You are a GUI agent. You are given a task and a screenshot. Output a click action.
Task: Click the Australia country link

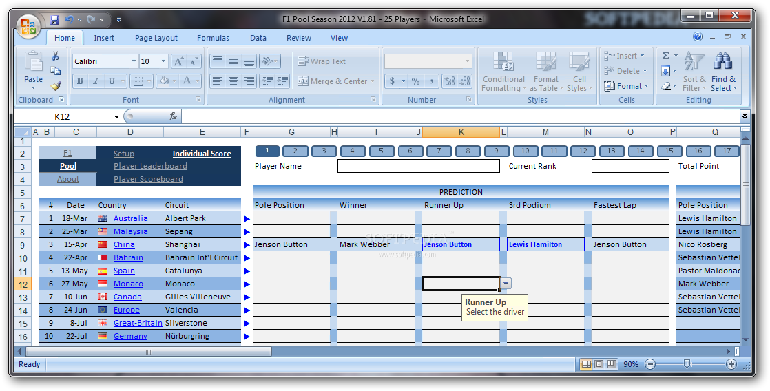coord(131,218)
